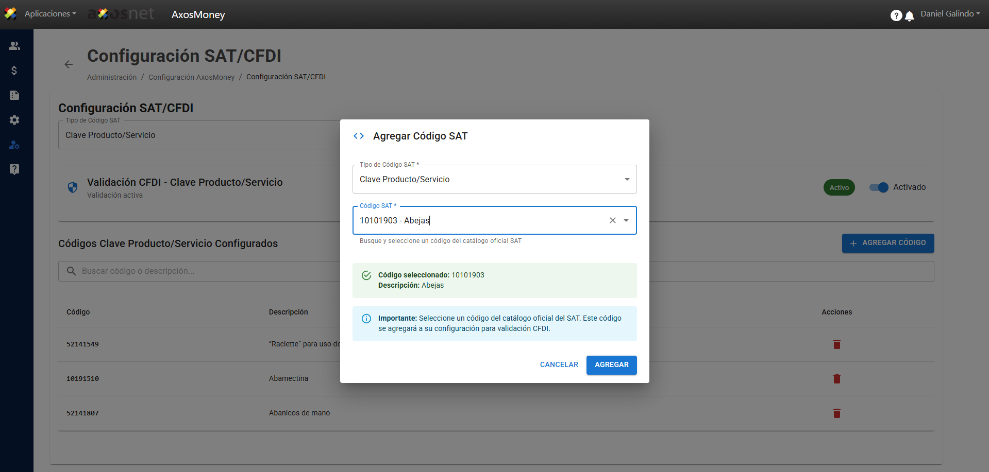Click the back arrow beside page title

(x=69, y=64)
